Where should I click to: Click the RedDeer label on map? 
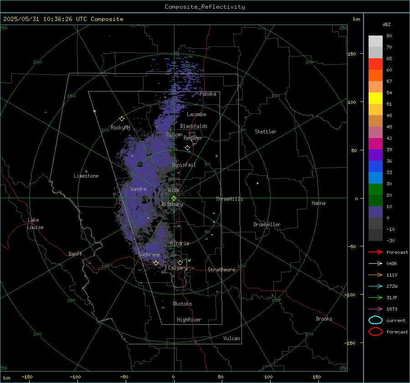pyautogui.click(x=193, y=138)
